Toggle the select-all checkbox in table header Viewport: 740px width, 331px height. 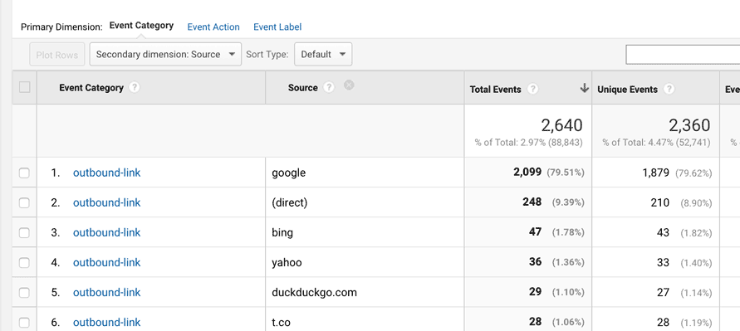tap(25, 87)
